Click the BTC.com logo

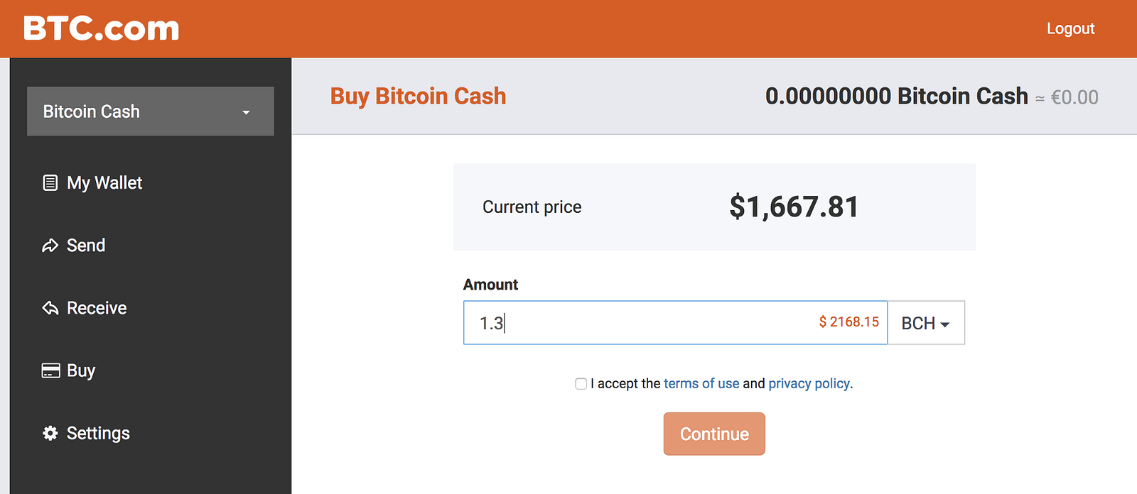tap(101, 28)
